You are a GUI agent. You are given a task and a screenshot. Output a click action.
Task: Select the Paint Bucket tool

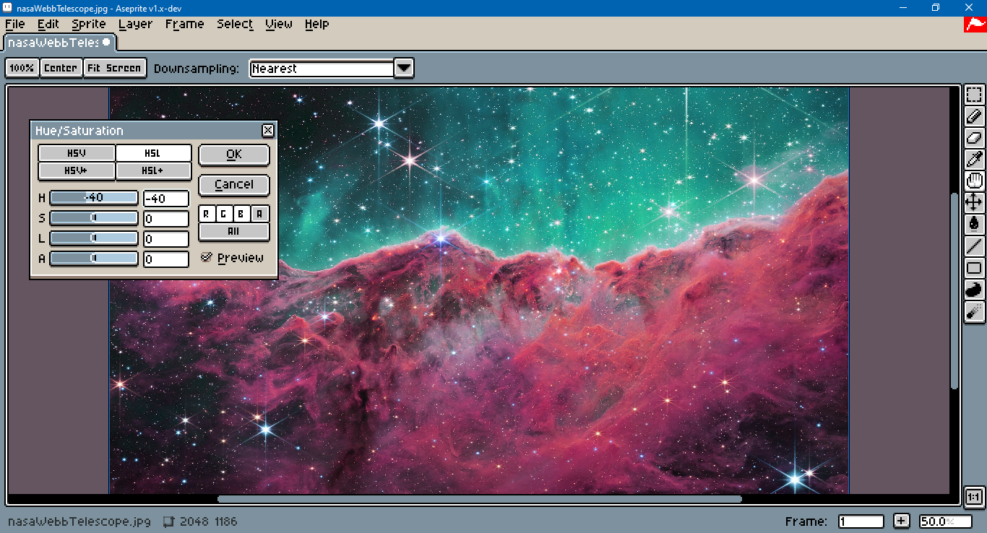tap(974, 224)
